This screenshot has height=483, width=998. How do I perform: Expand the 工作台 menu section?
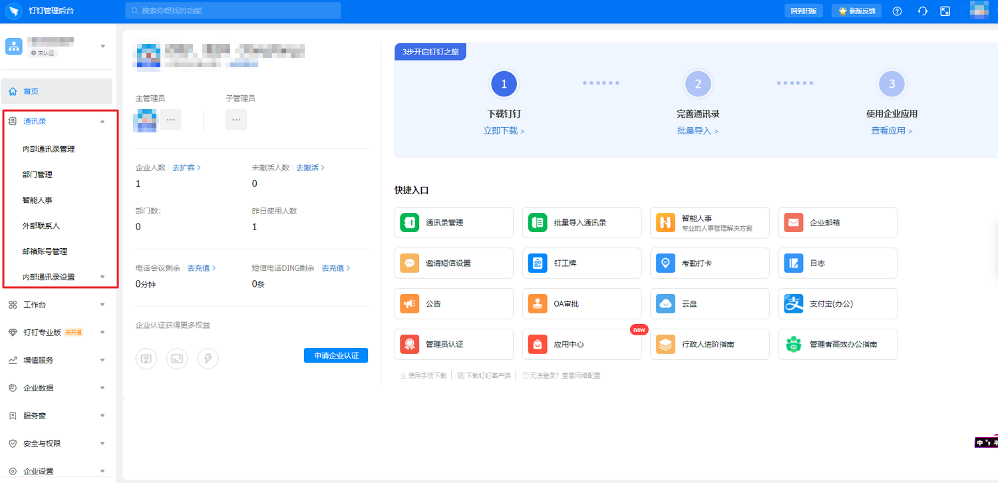tap(102, 305)
